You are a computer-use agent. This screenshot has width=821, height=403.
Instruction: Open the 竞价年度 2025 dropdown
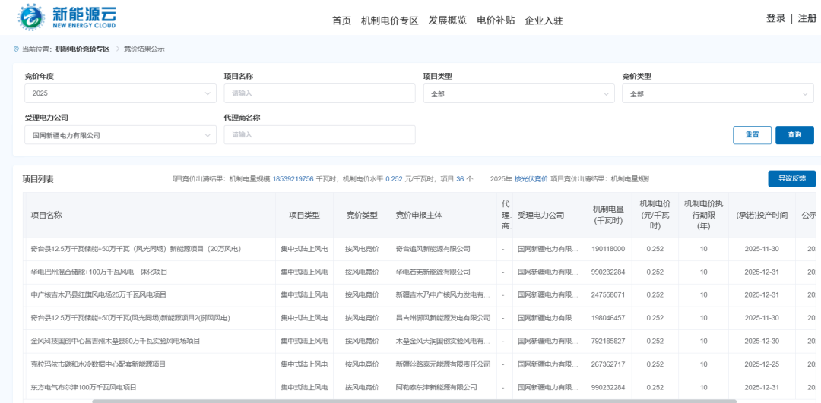pos(120,93)
